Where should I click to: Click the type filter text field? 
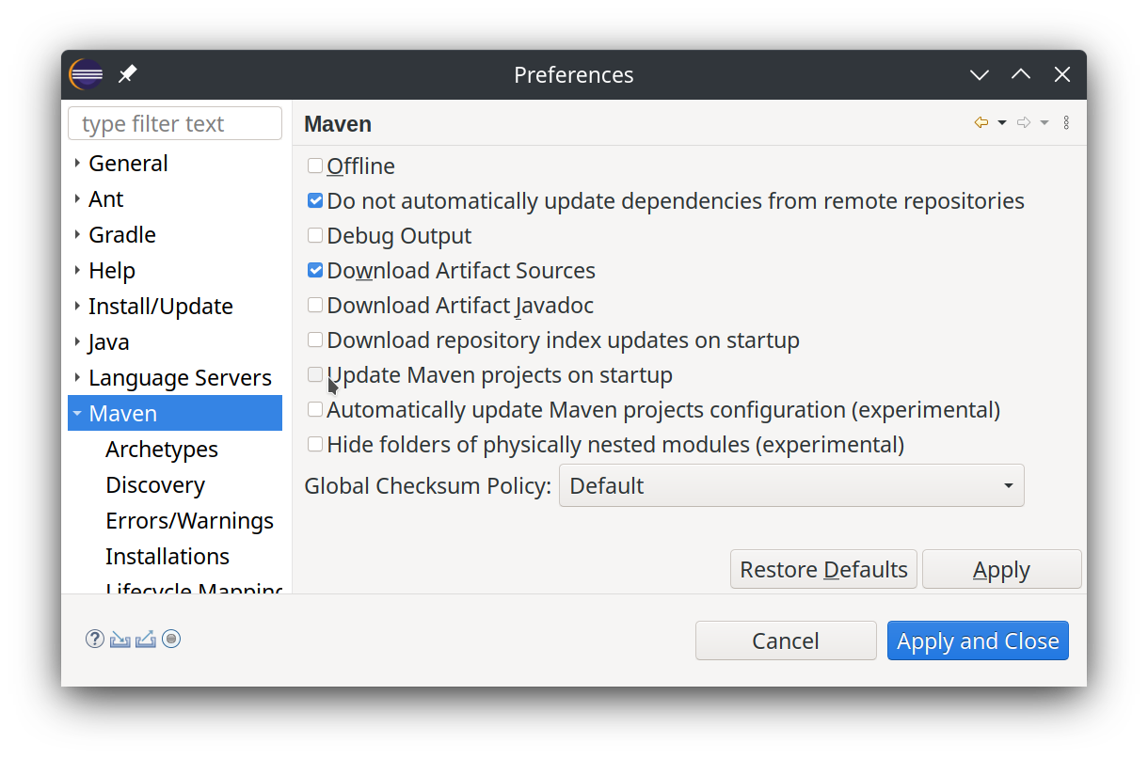175,123
